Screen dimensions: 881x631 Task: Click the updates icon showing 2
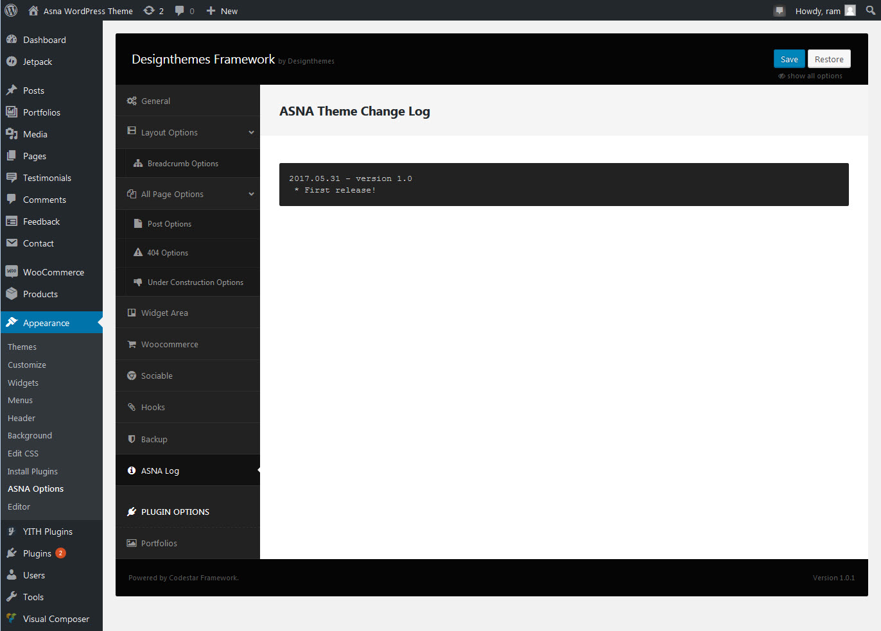[x=149, y=10]
